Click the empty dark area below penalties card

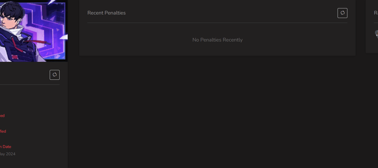click(217, 111)
